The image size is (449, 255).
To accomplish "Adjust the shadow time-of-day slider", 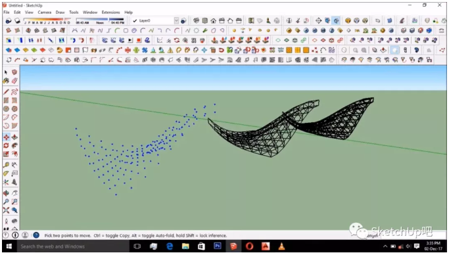I will [100, 20].
